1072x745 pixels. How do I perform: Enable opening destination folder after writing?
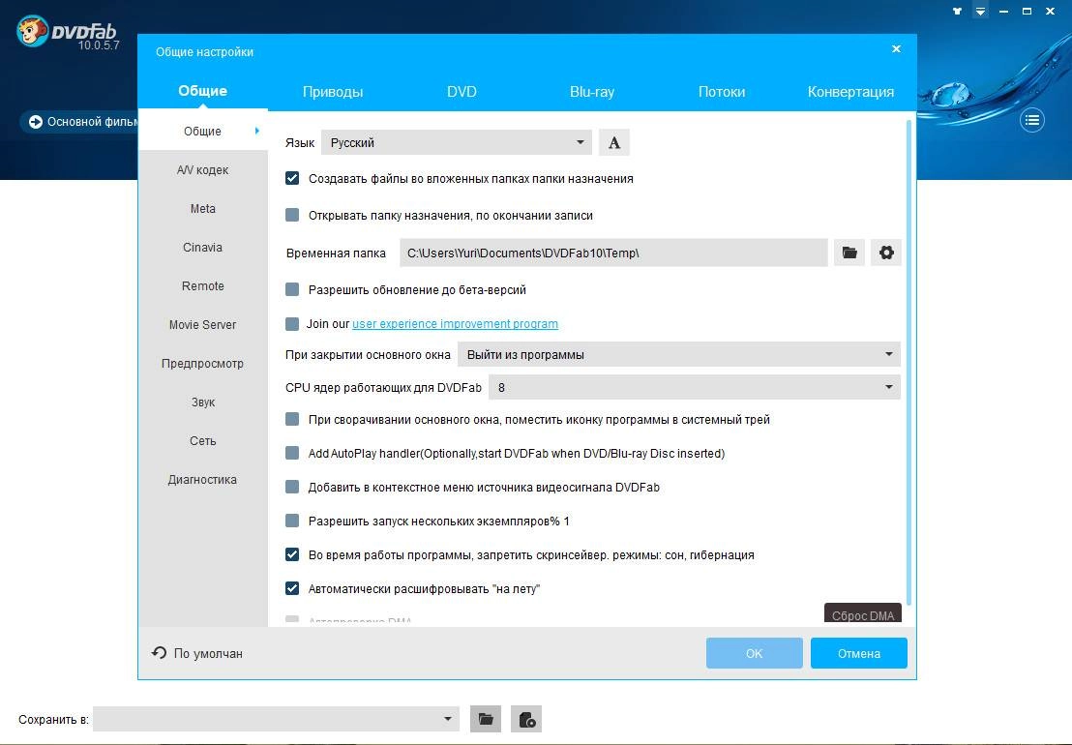pos(292,216)
